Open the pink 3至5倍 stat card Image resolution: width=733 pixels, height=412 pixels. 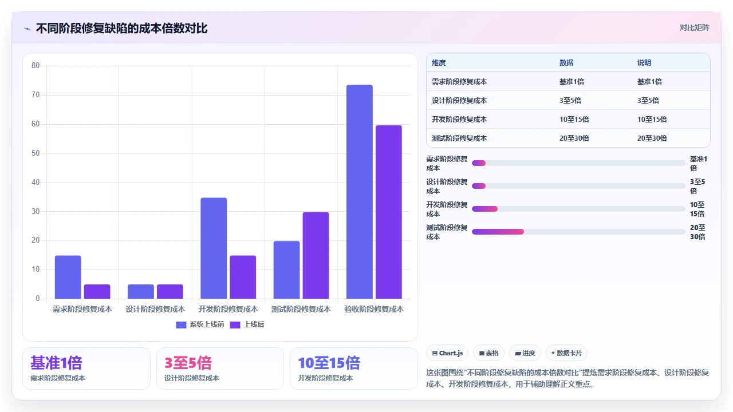click(220, 369)
